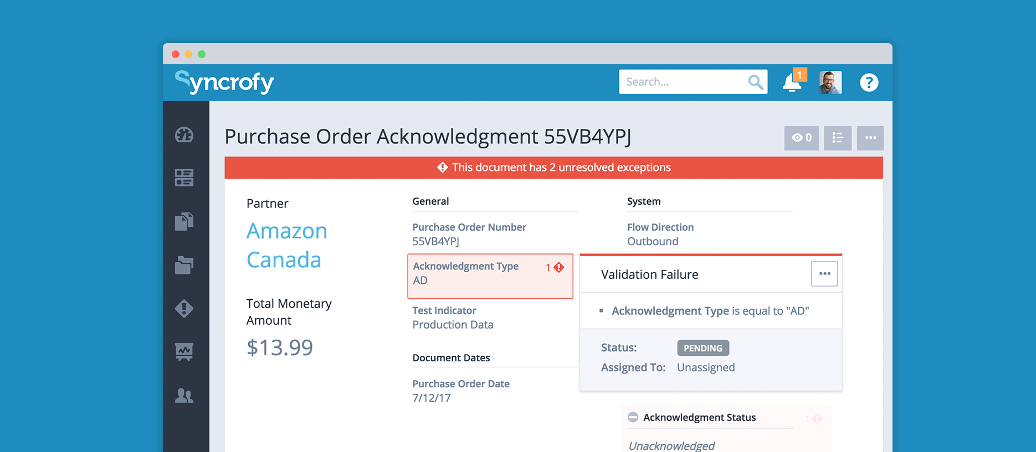1036x452 pixels.
Task: Click the General section heading
Action: click(430, 201)
